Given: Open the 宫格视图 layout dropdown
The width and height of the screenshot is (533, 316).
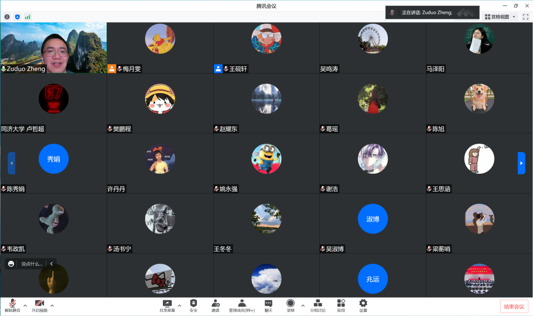Looking at the screenshot, I should (499, 17).
